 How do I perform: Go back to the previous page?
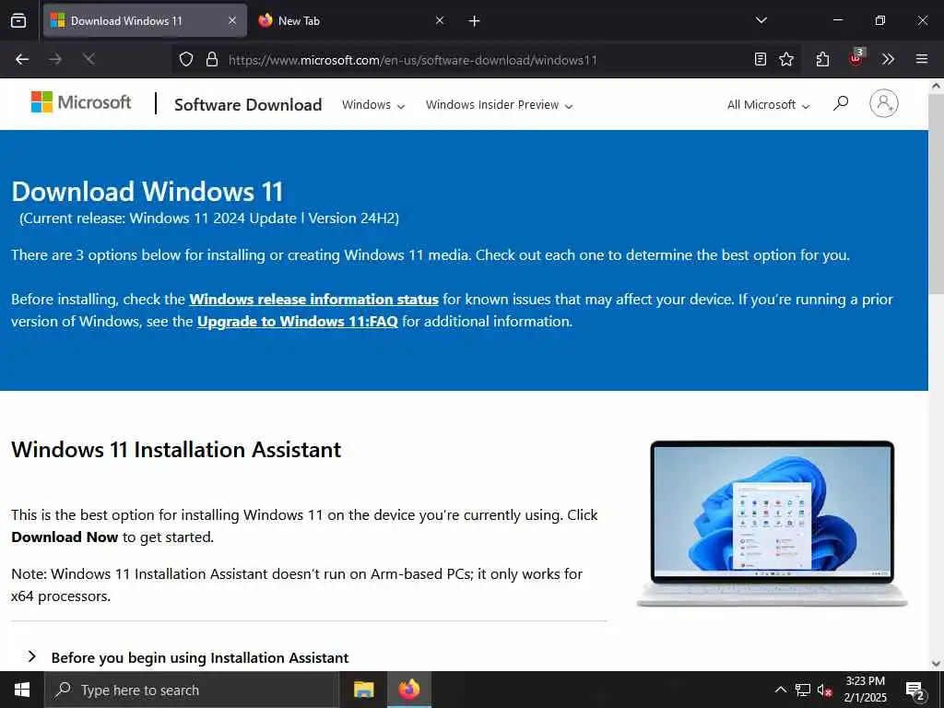click(22, 59)
